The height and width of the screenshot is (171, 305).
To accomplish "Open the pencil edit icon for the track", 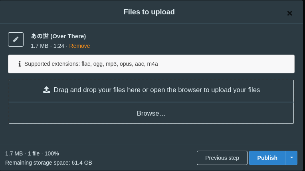I will [16, 39].
